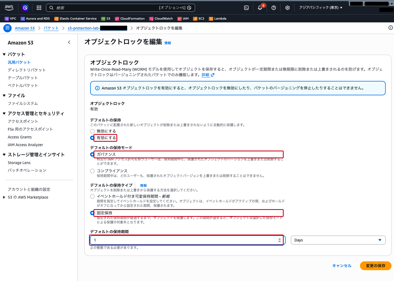Open the help question mark icon
Viewport: 394px width, 292px height.
point(274,8)
